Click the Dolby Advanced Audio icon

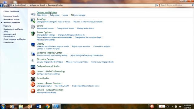(x=33, y=67)
